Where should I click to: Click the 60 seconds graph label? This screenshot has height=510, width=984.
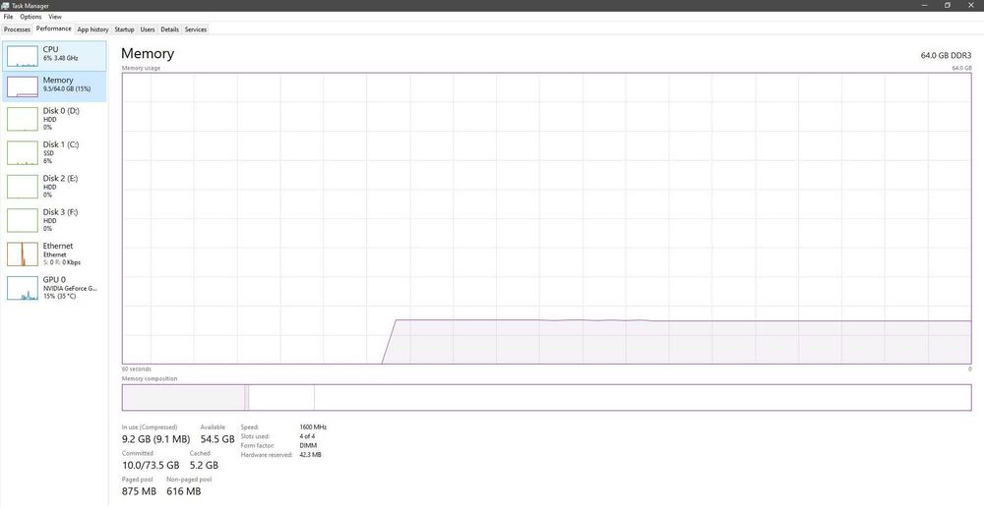coord(136,369)
